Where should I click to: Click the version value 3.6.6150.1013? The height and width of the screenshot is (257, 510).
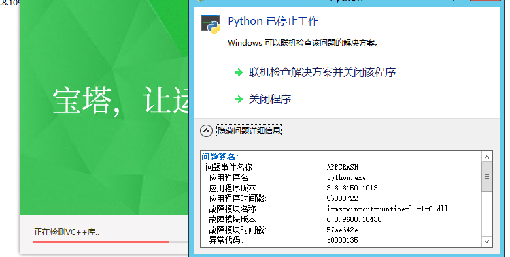(352, 188)
